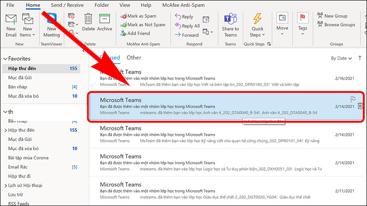Click TeamViewer New Meeting button
The image size is (367, 206).
[x=51, y=25]
